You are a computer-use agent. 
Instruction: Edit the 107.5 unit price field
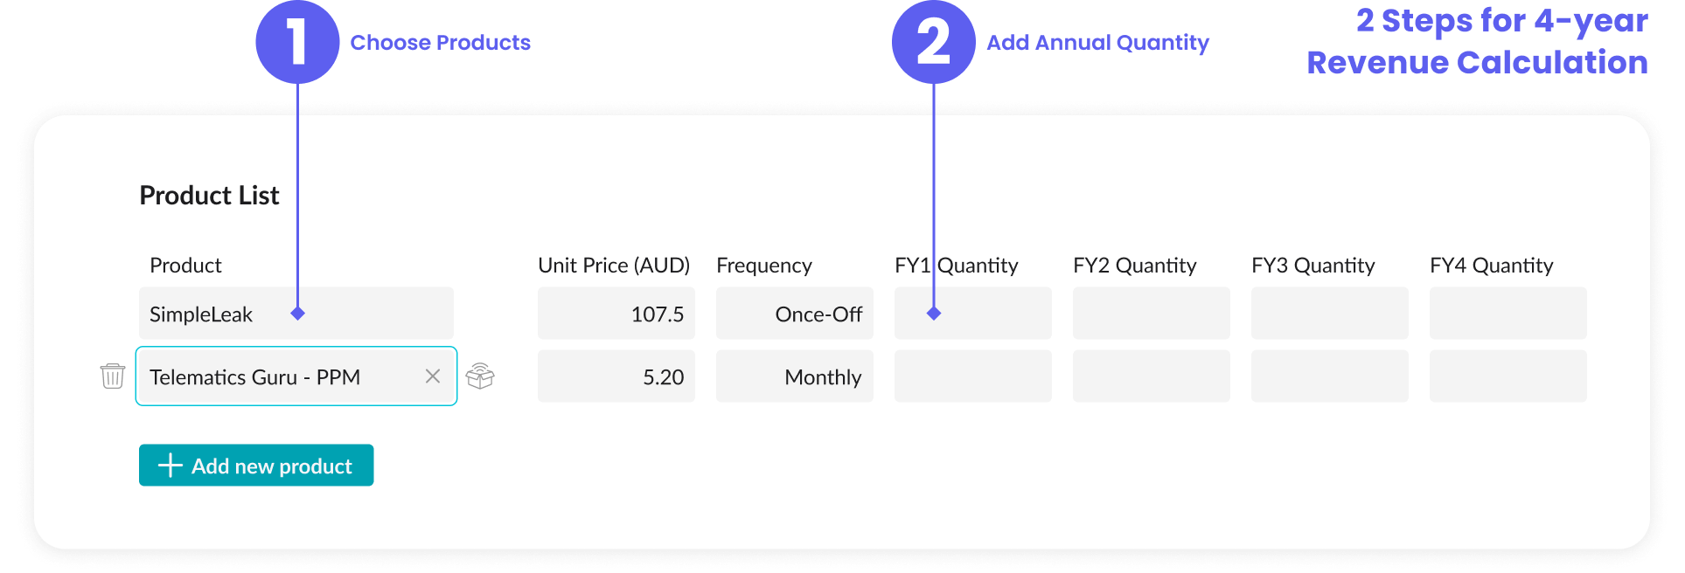tap(616, 314)
